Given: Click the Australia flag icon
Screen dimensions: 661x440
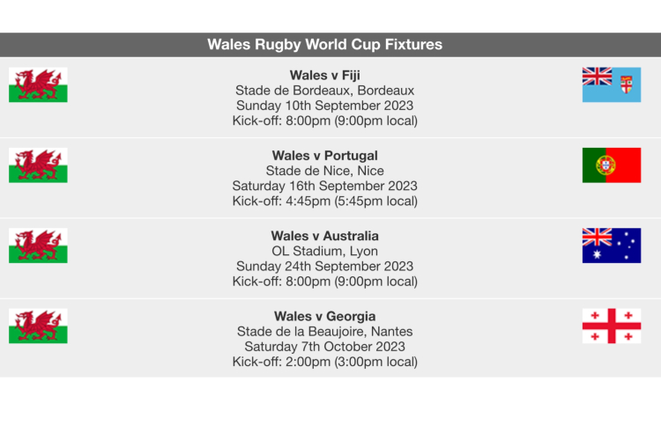Looking at the screenshot, I should [611, 246].
